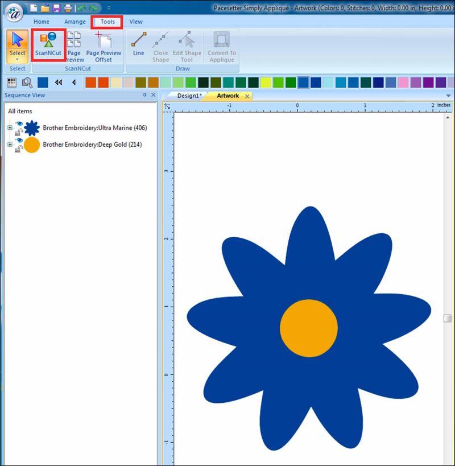Click the ruler origin corner icon
This screenshot has width=455, height=466.
[x=168, y=106]
